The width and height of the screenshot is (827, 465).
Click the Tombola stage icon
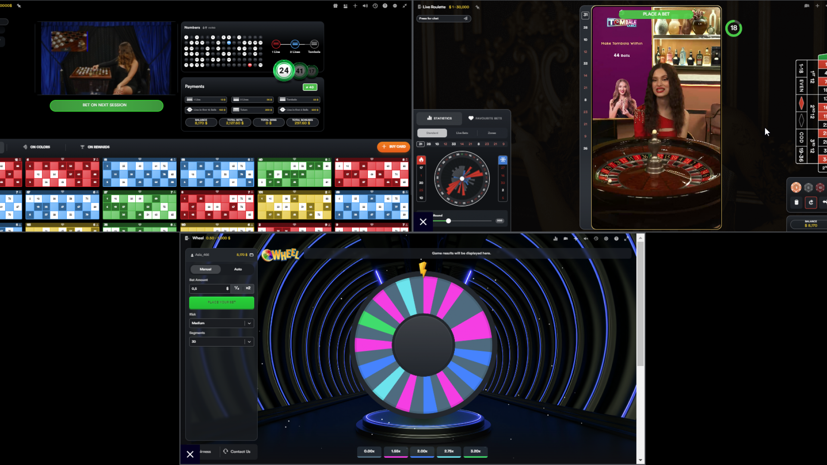coord(314,44)
